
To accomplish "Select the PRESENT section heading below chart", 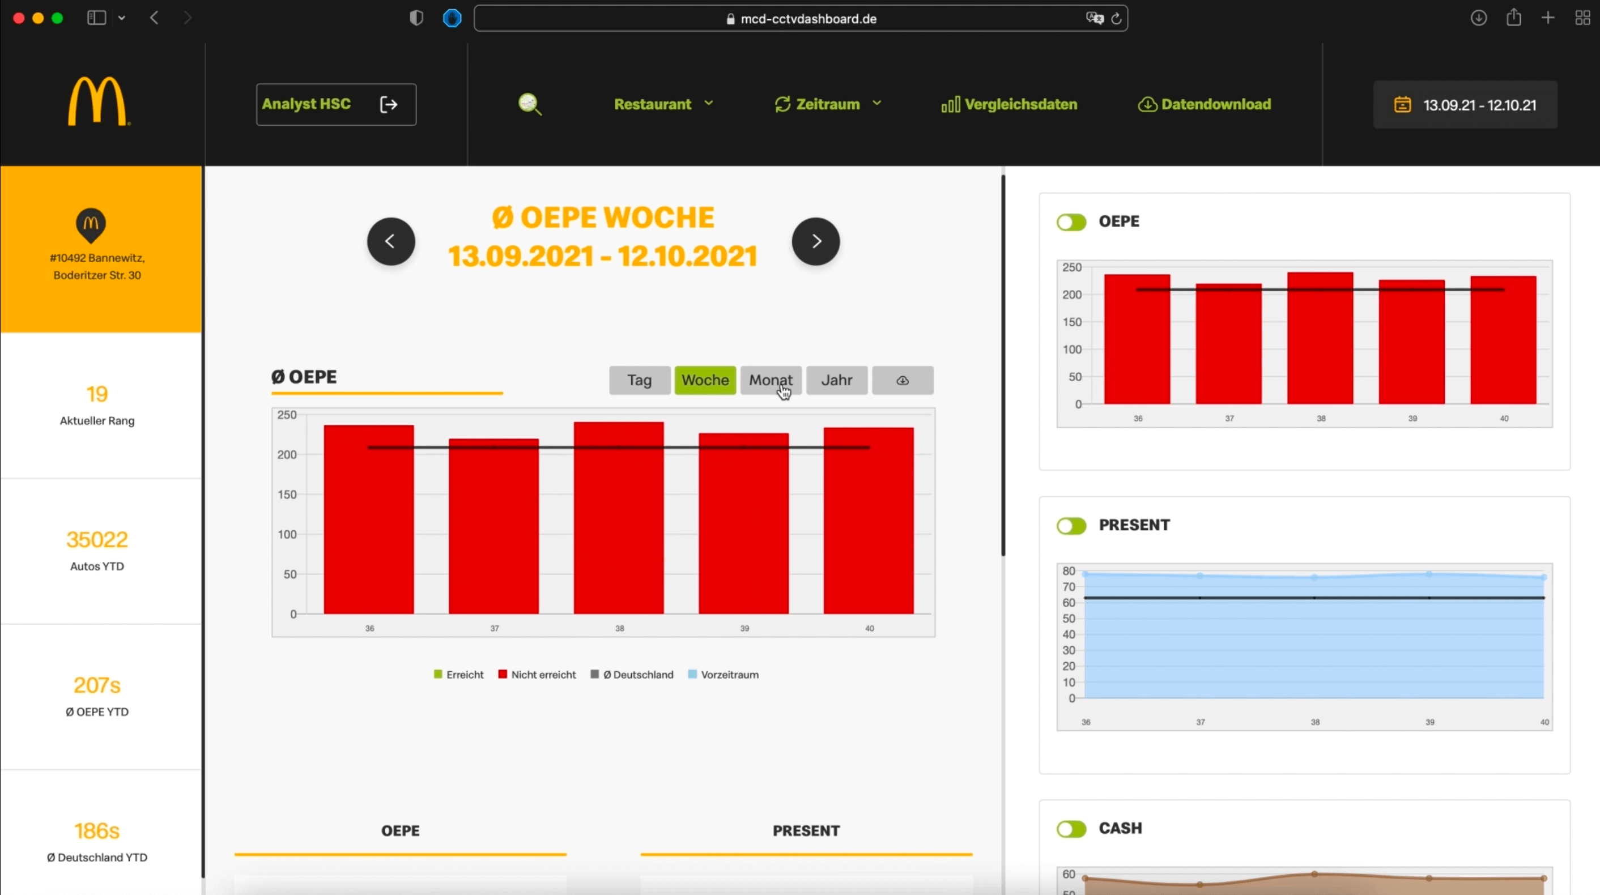I will [806, 831].
